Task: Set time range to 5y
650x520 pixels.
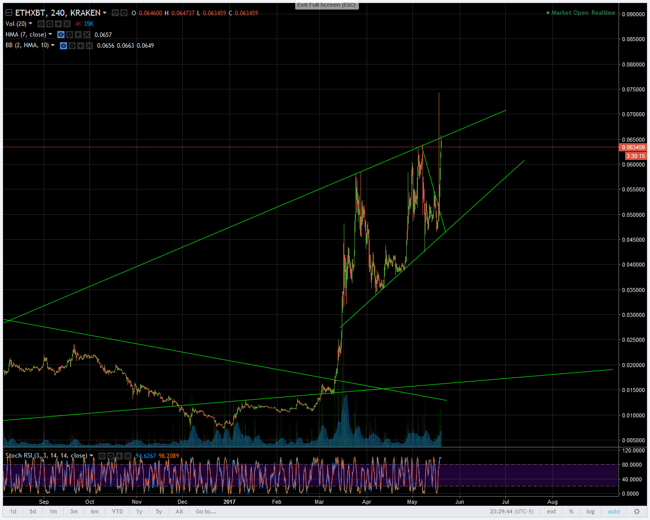Action: tap(159, 511)
